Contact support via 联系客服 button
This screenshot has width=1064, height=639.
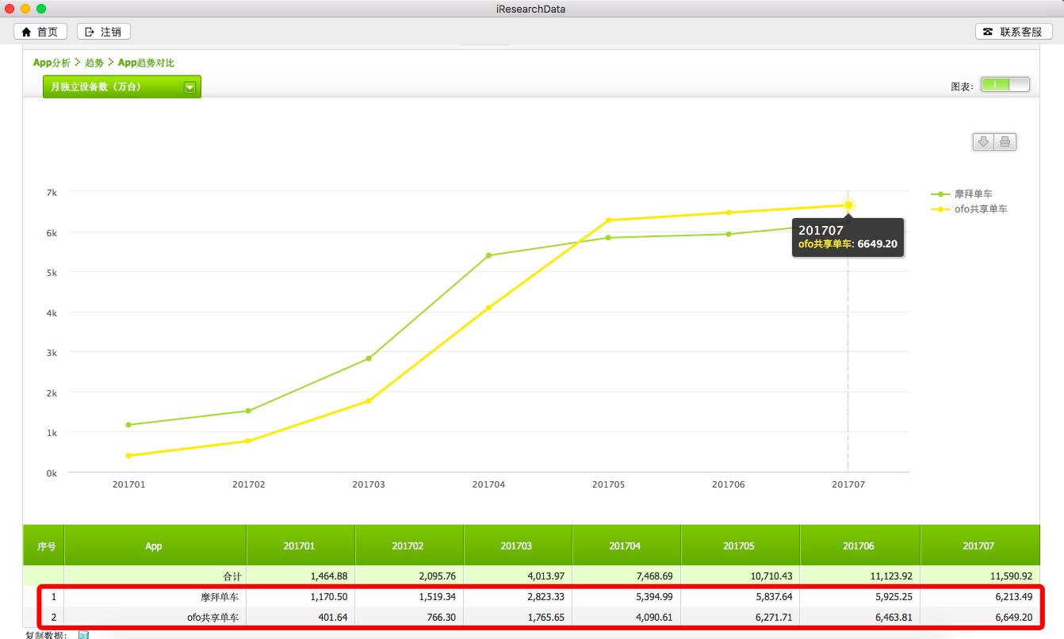click(1013, 32)
